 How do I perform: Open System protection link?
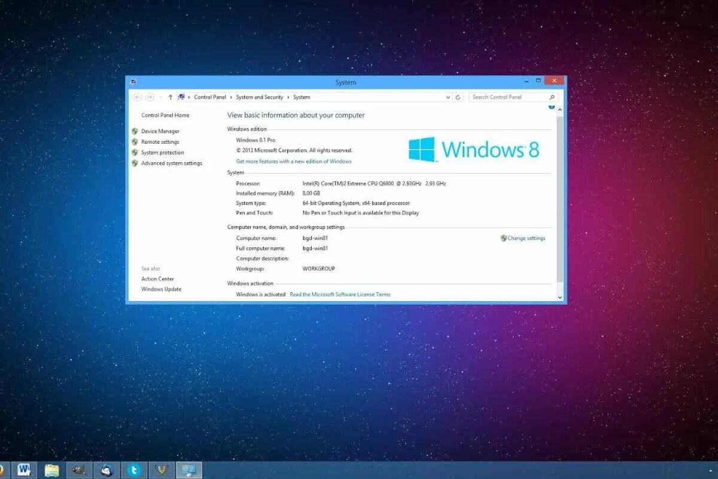click(x=163, y=153)
